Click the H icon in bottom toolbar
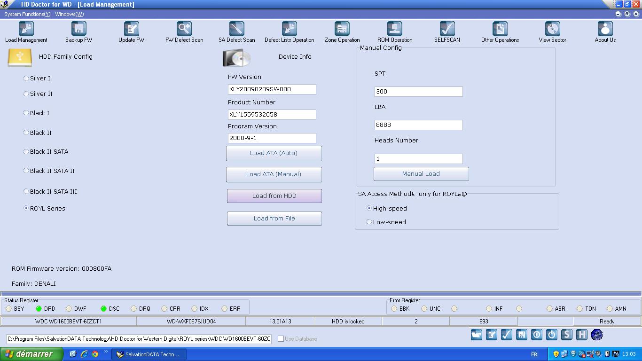This screenshot has width=642, height=361. (582, 335)
